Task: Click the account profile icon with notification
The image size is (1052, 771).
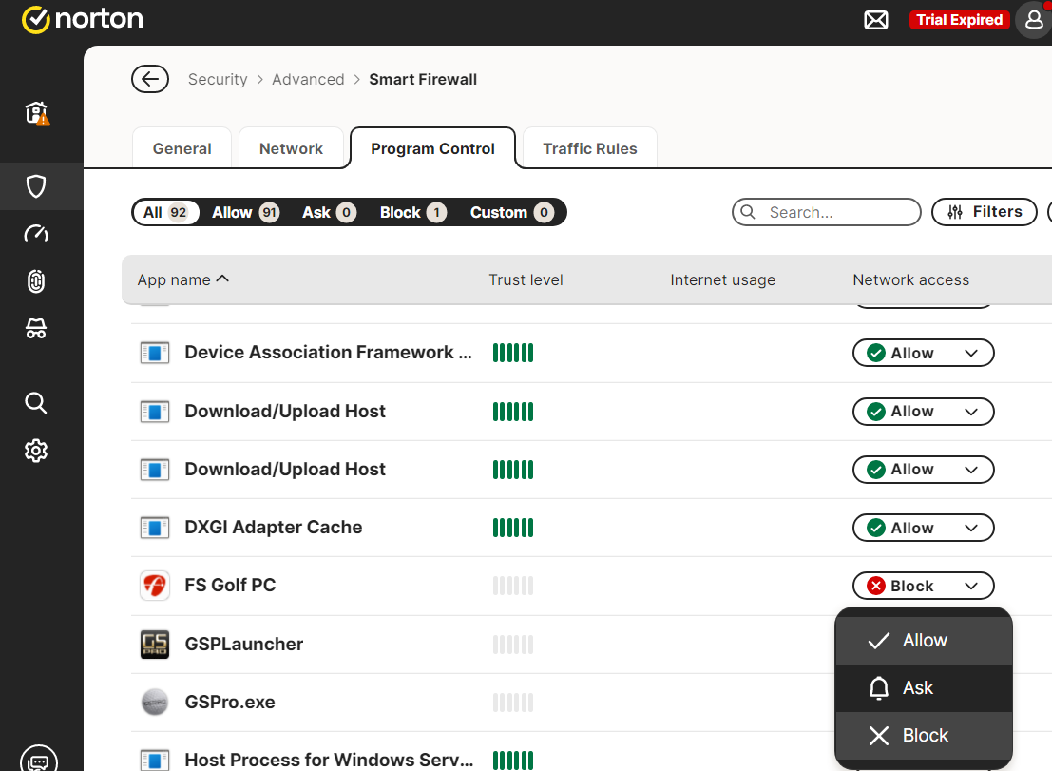Action: 1032,19
